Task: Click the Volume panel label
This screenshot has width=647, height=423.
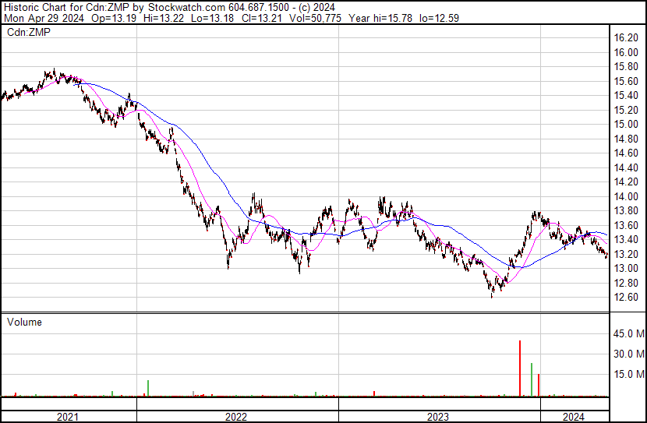Action: tap(24, 322)
